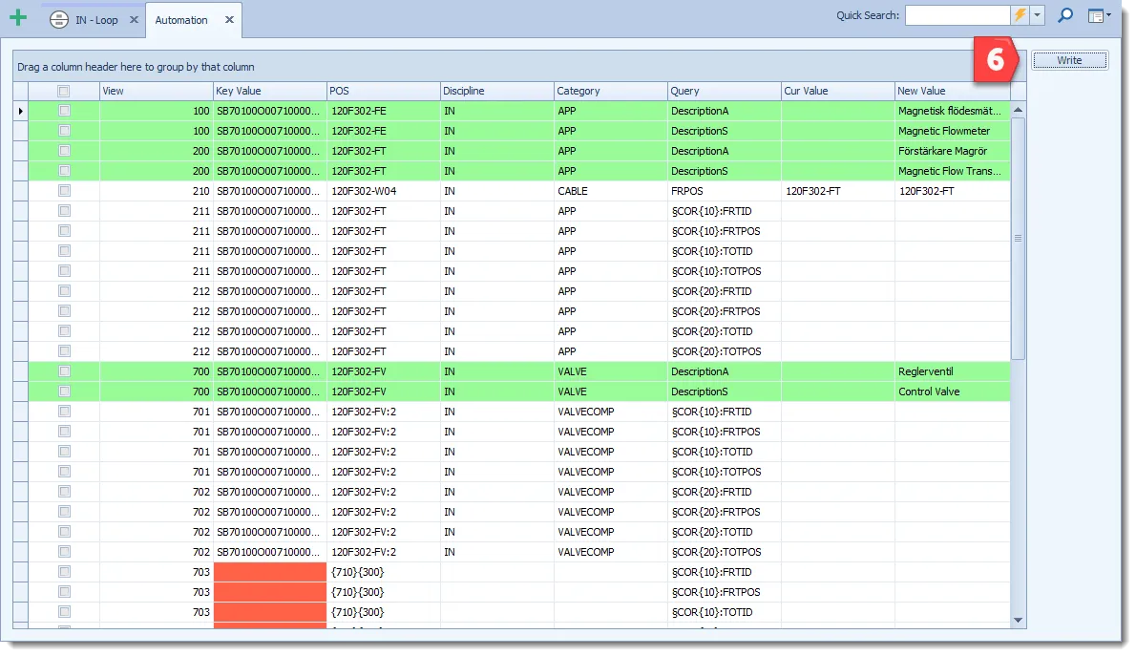
Task: Select the FRPOS query cell
Action: (725, 191)
